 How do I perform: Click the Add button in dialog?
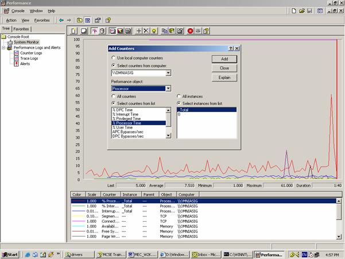pos(224,59)
